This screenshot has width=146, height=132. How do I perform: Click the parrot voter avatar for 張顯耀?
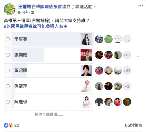118,55
